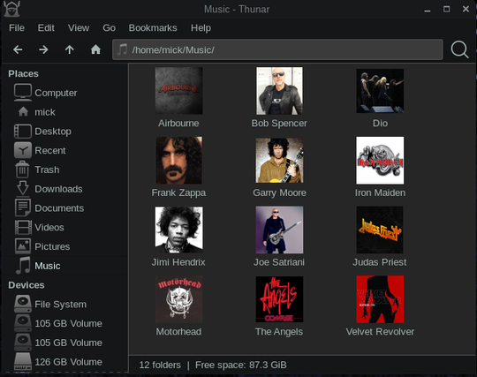The width and height of the screenshot is (477, 377).
Task: Click the Documents sidebar icon
Action: [23, 207]
